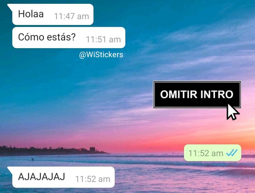Select the AJAJAJAJ message bubble

coord(61,177)
